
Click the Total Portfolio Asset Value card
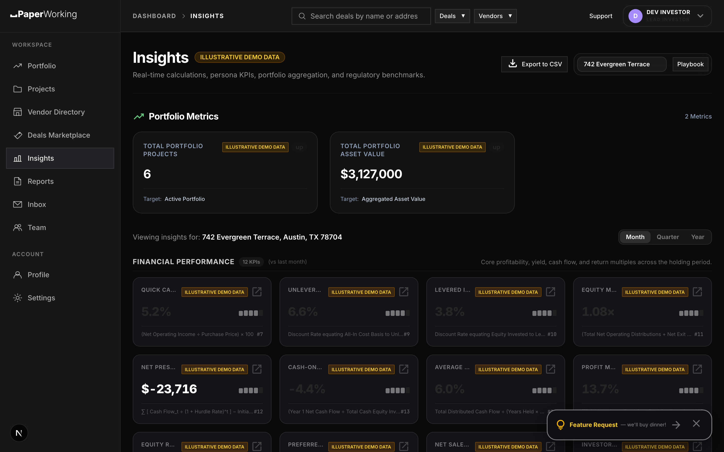click(422, 173)
